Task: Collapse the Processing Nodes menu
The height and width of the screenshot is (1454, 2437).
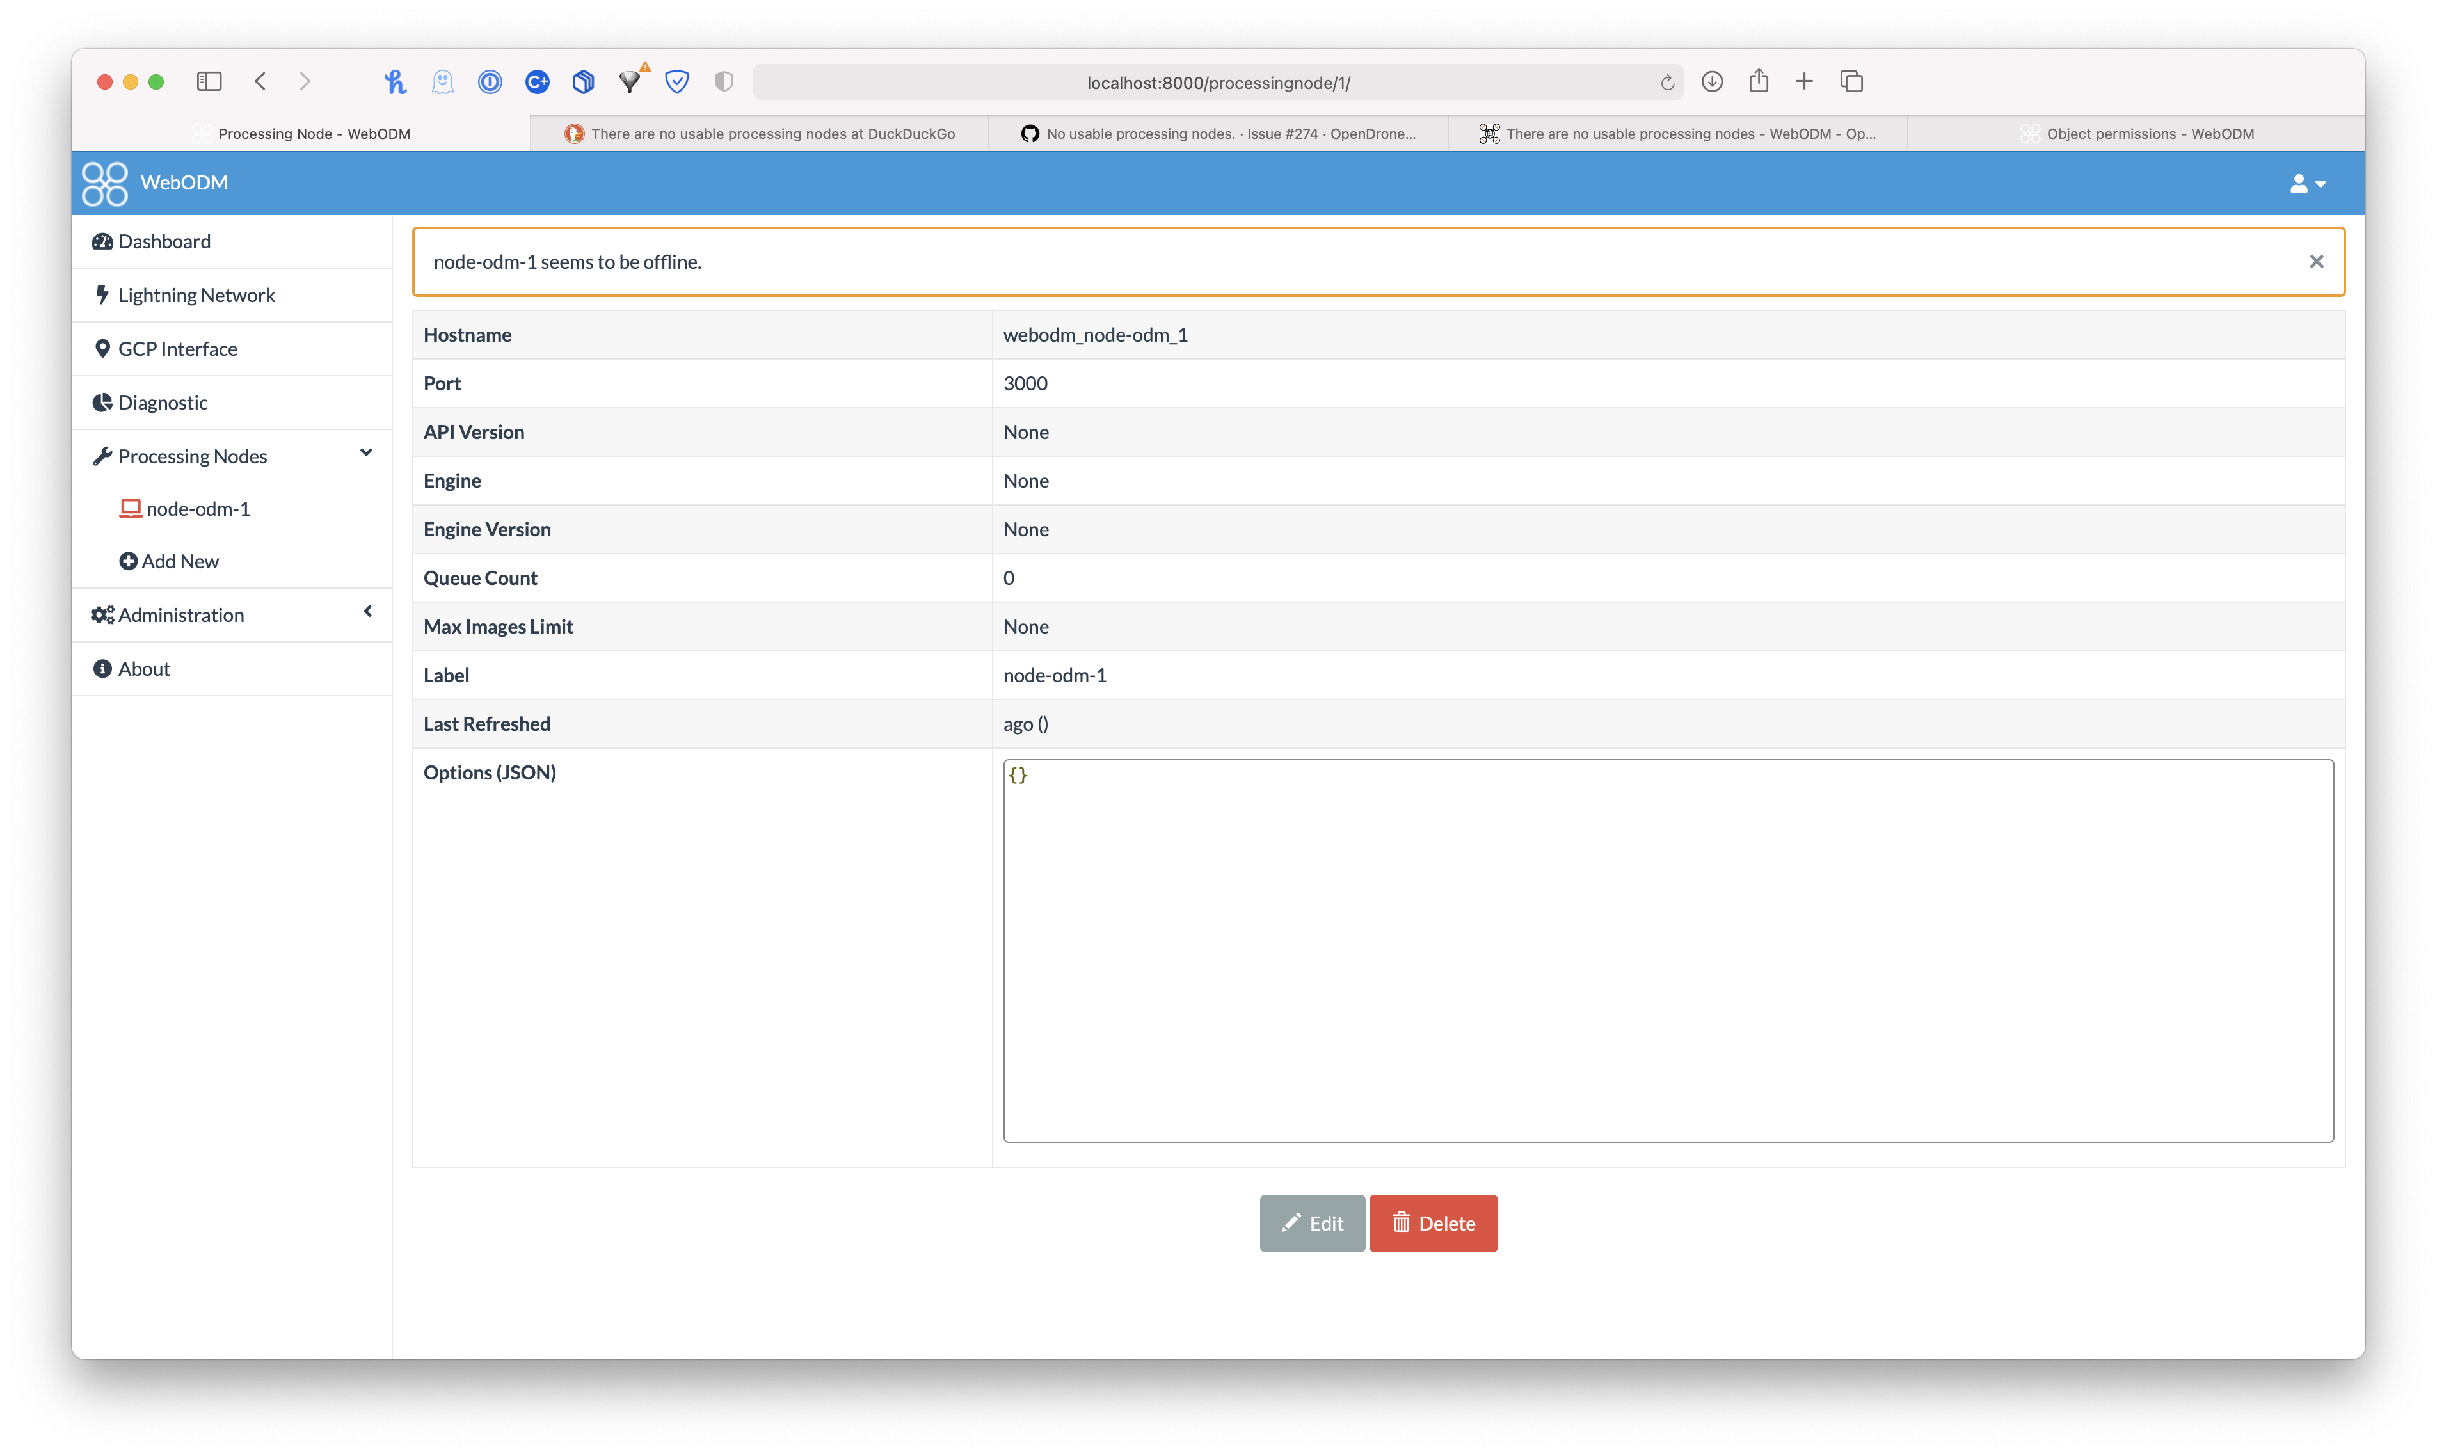Action: pos(366,454)
